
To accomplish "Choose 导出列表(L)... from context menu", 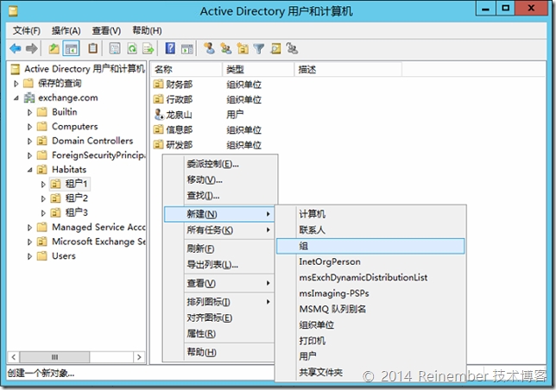I will pyautogui.click(x=220, y=265).
